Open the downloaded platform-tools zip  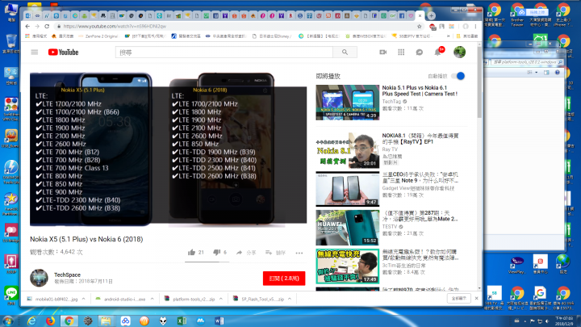[x=190, y=299]
